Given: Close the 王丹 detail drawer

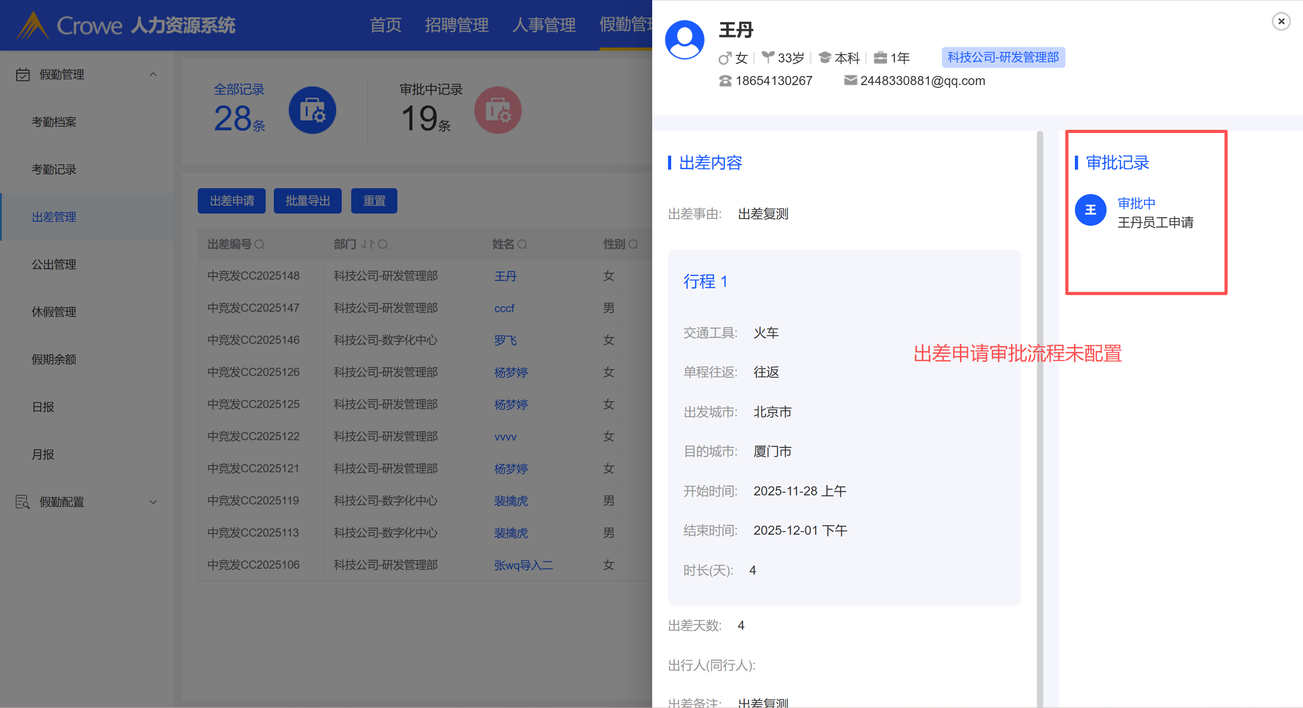Looking at the screenshot, I should click(x=1281, y=21).
